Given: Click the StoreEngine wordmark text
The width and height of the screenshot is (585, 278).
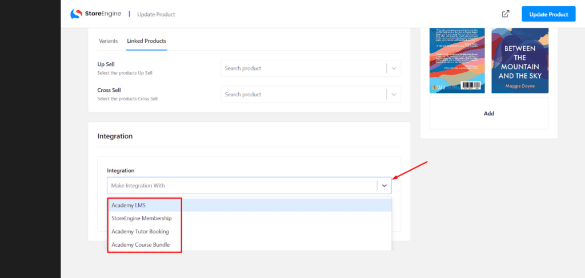Looking at the screenshot, I should 103,14.
